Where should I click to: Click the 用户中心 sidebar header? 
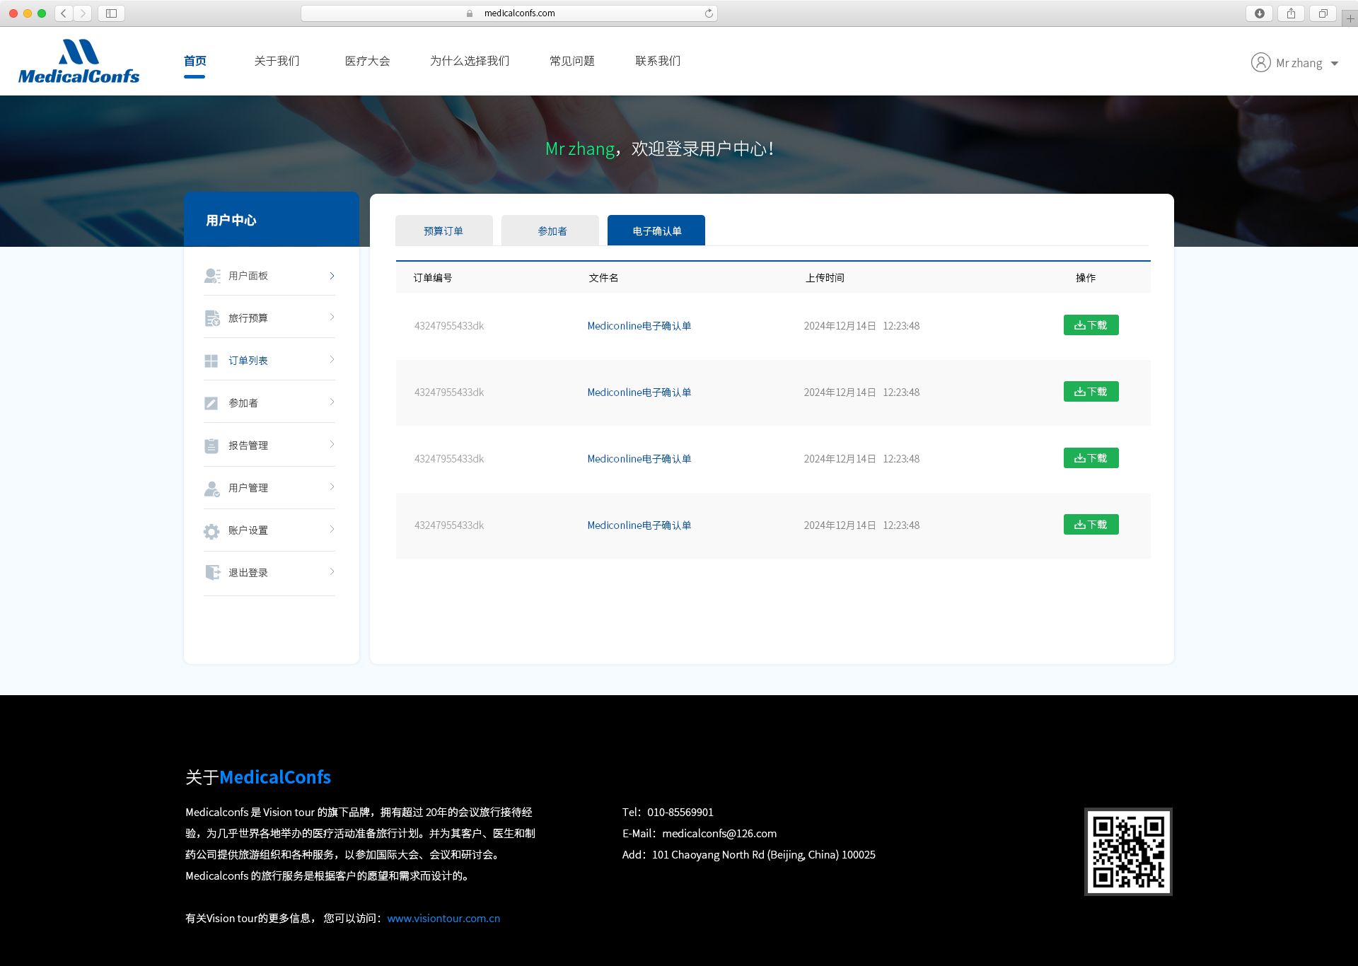272,219
